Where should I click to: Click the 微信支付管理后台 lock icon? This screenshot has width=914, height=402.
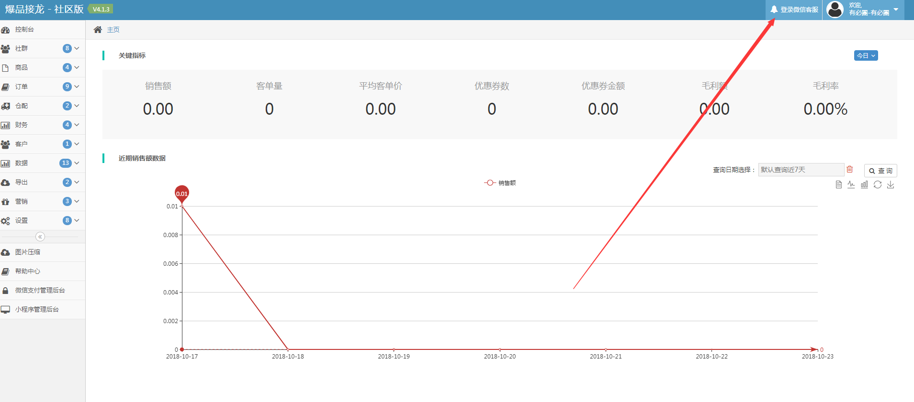tap(5, 291)
